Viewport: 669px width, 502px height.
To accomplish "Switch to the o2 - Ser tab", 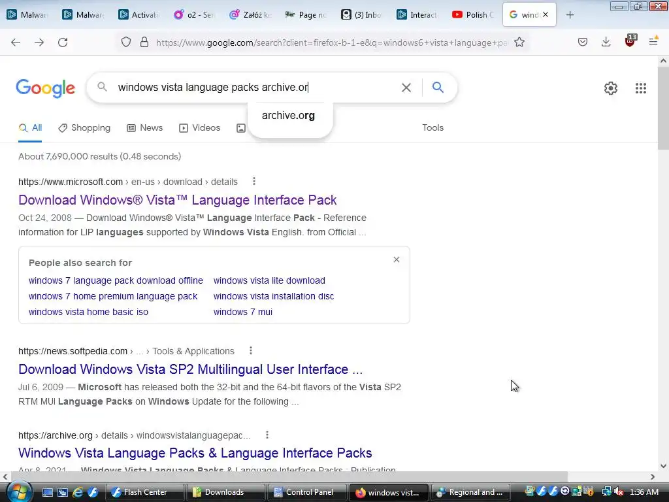I will point(195,15).
